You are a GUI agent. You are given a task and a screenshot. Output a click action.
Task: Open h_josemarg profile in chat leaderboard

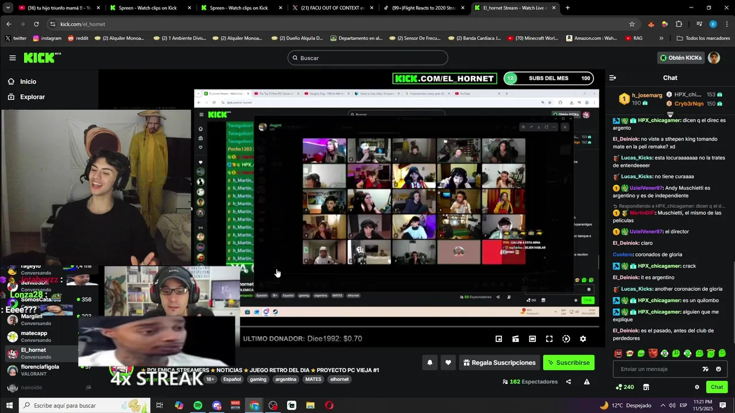tap(647, 95)
